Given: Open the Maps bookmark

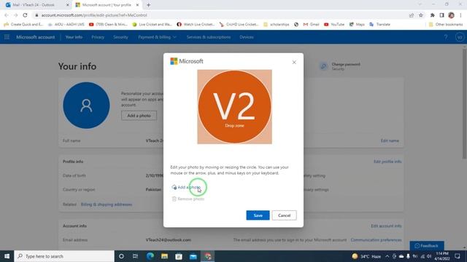Looking at the screenshot, I should 357,24.
